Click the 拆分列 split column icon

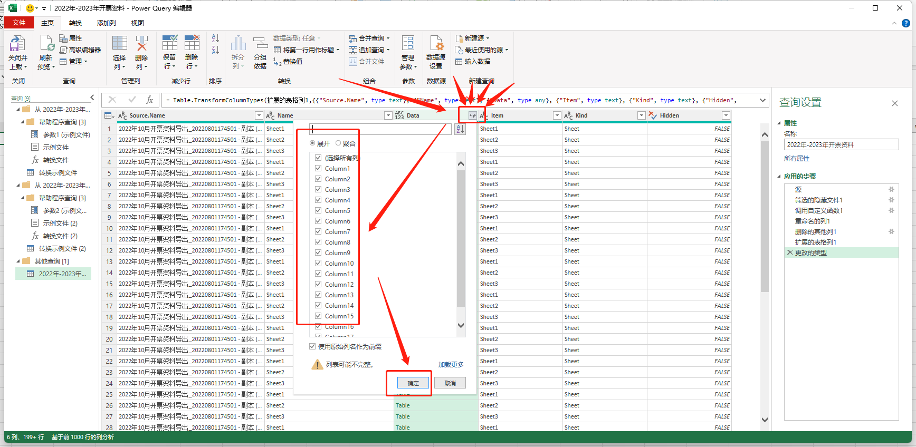pyautogui.click(x=238, y=44)
